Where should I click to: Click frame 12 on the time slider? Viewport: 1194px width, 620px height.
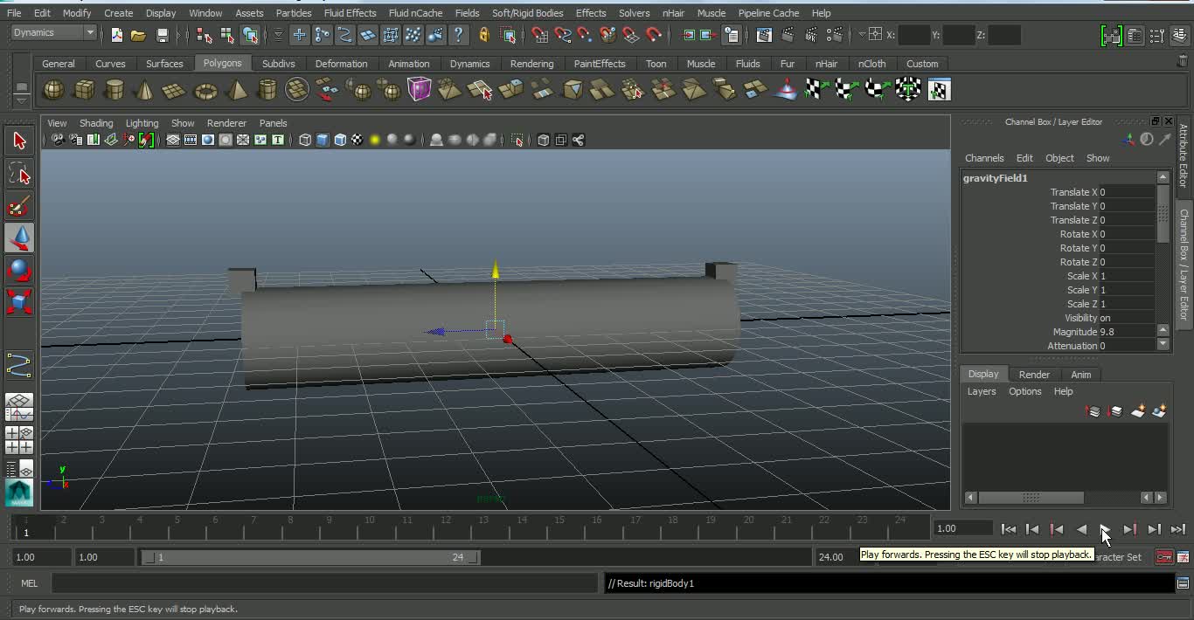(445, 527)
